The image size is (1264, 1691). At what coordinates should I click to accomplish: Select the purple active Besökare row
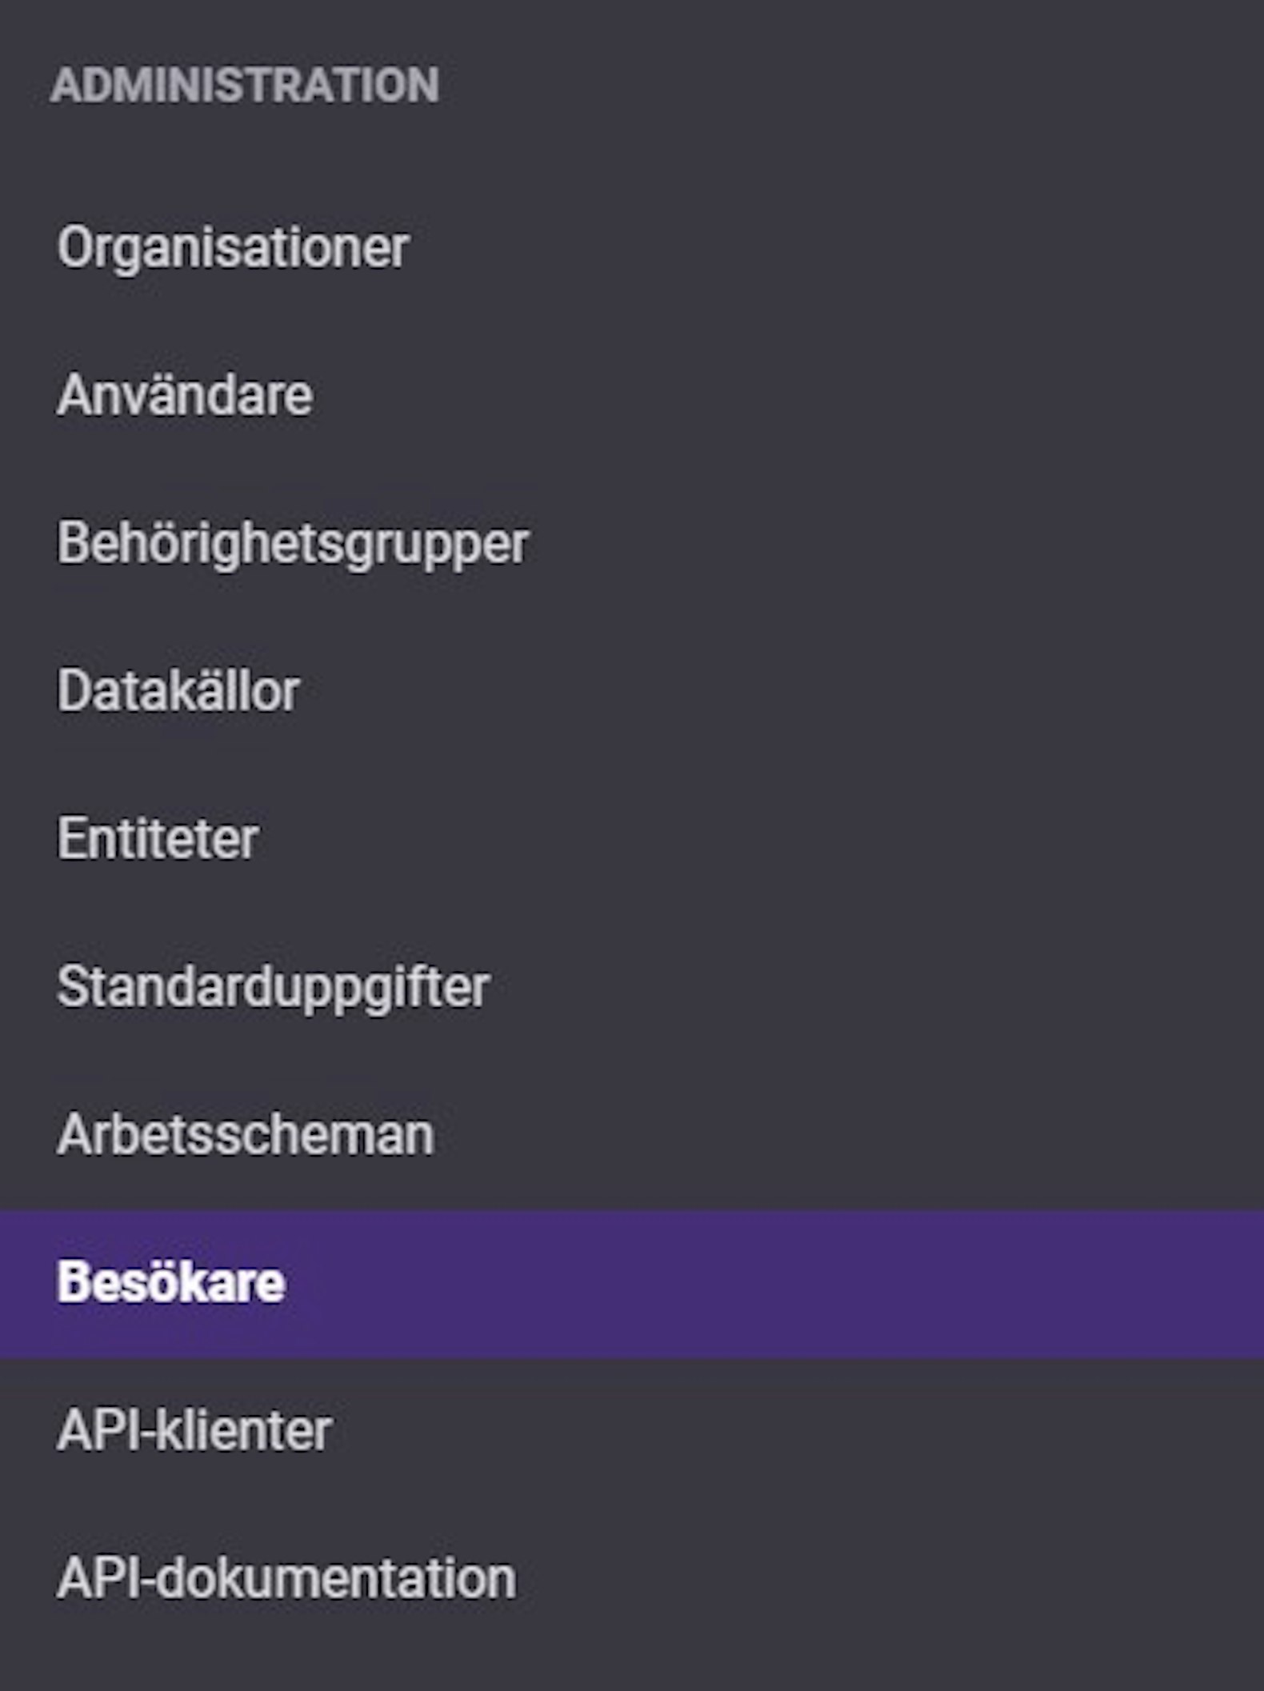(x=632, y=1284)
